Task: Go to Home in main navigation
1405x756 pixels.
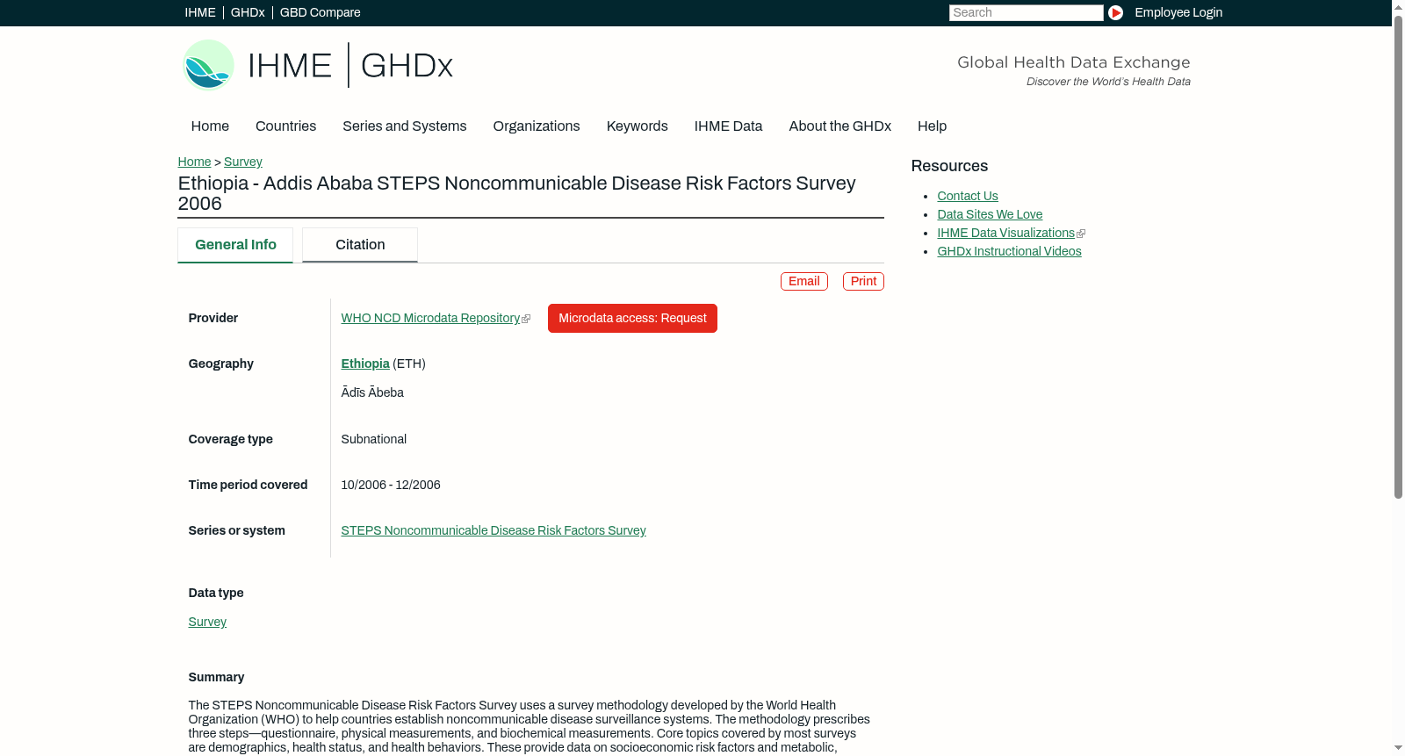Action: [x=210, y=126]
